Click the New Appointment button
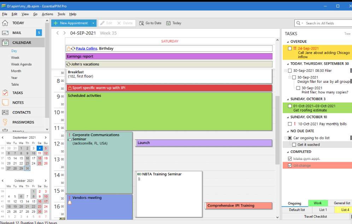This screenshot has width=352, height=224. 74,23
